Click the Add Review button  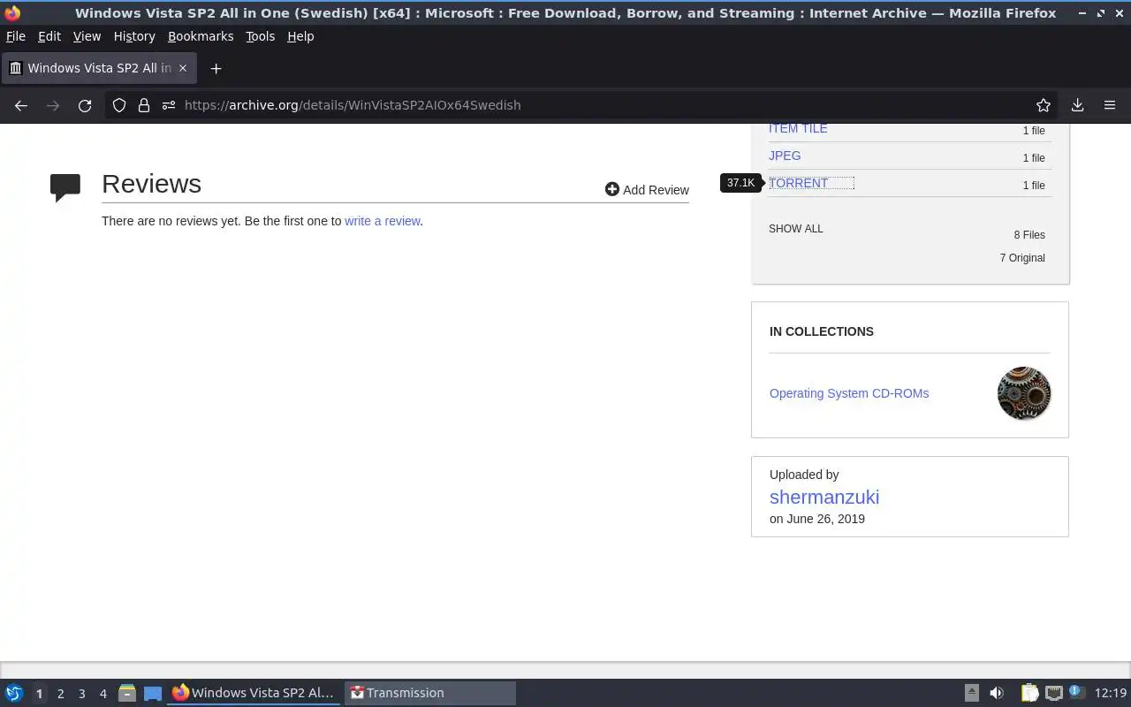point(647,189)
